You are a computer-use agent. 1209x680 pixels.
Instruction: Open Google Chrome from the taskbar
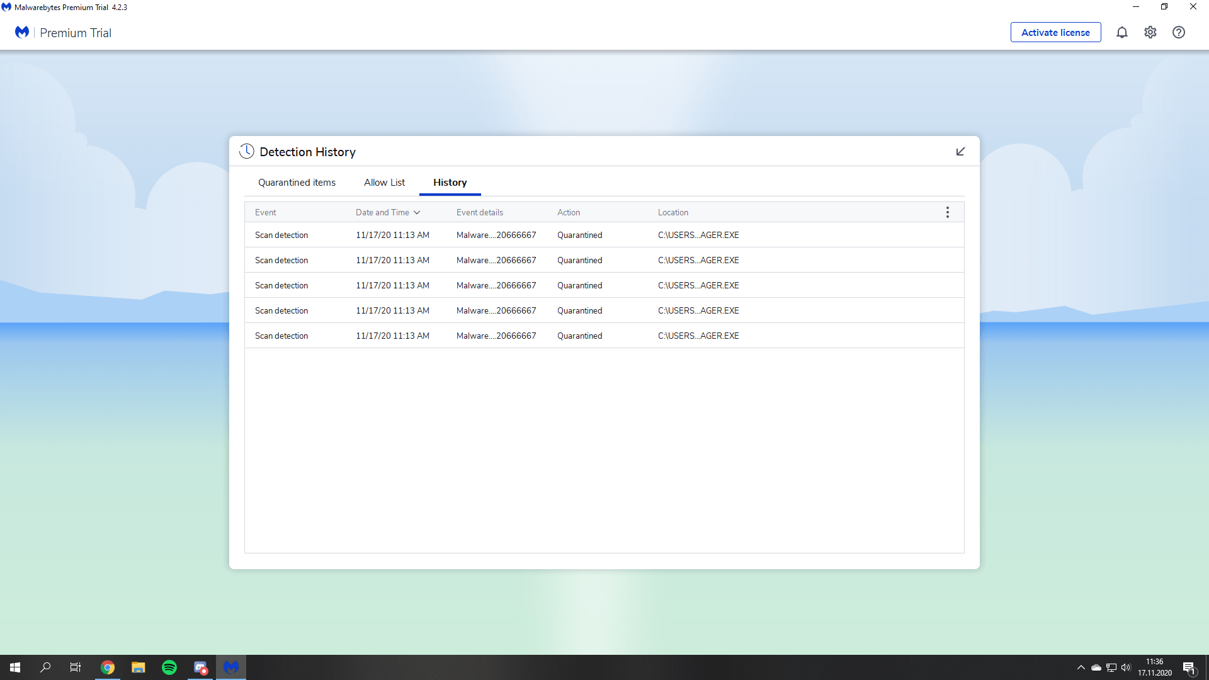point(108,667)
